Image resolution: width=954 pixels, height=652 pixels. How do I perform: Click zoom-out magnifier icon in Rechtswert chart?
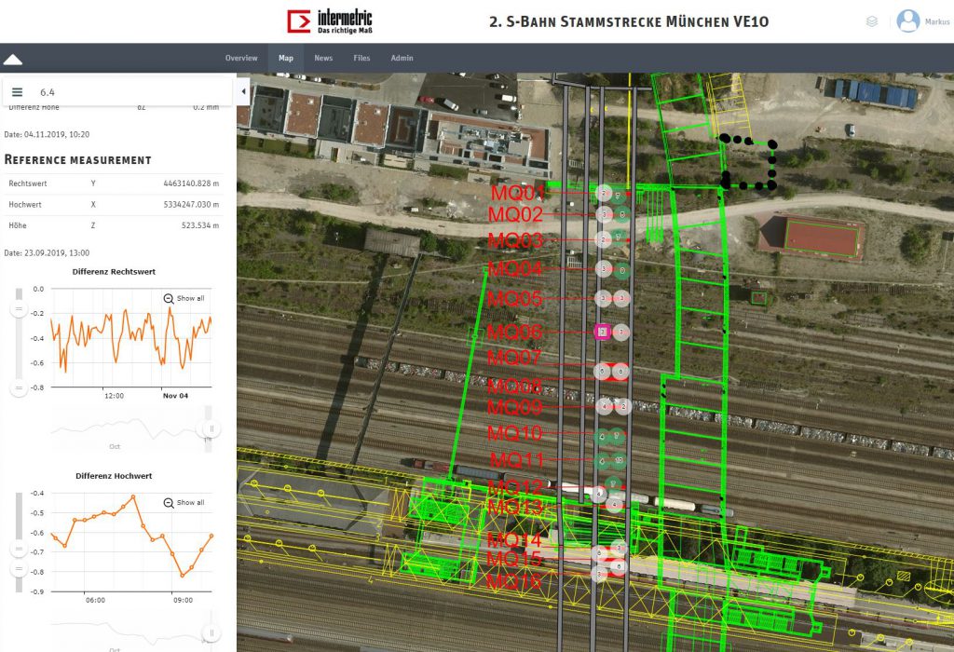click(x=169, y=298)
